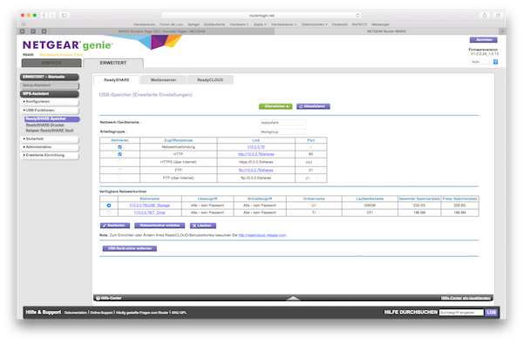Image resolution: width=523 pixels, height=343 pixels.
Task: Expand the Sicherheit sidebar section
Action: [x=50, y=139]
